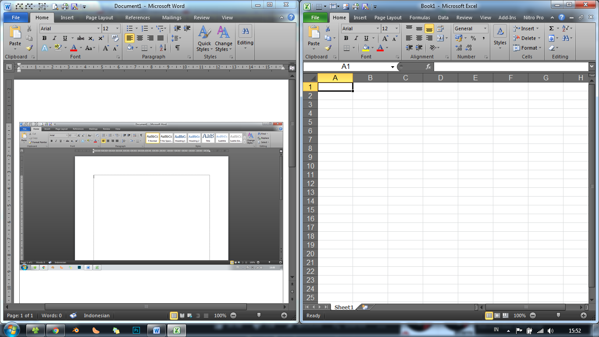Viewport: 599px width, 337px height.
Task: Open the References tab in Word
Action: pos(138,18)
